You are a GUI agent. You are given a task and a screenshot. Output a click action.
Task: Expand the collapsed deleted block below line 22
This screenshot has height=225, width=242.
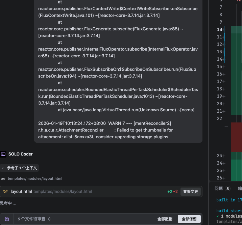coord(226,126)
